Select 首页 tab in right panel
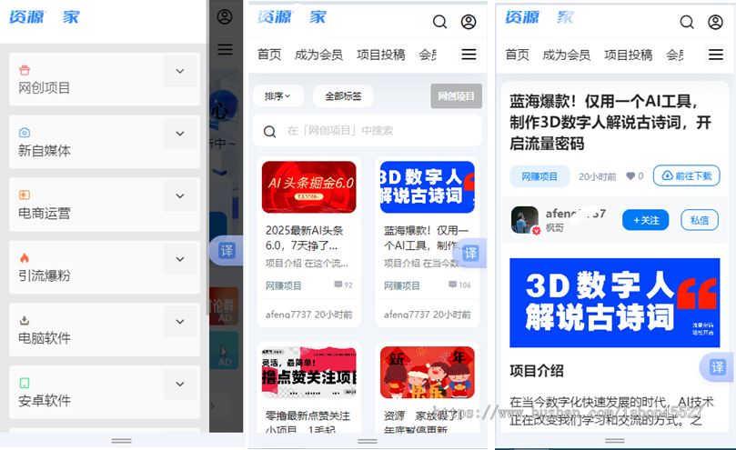Image resolution: width=736 pixels, height=450 pixels. [517, 55]
